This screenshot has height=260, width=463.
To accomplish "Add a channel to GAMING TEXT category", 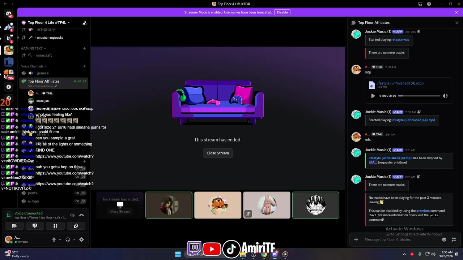I will [x=84, y=48].
